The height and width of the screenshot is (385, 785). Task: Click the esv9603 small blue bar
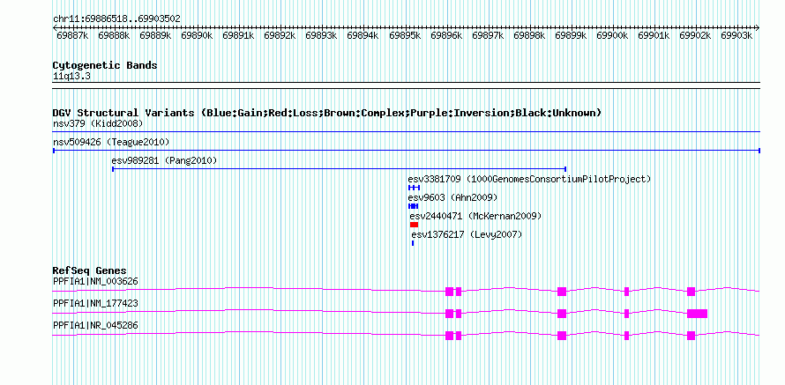coord(413,206)
